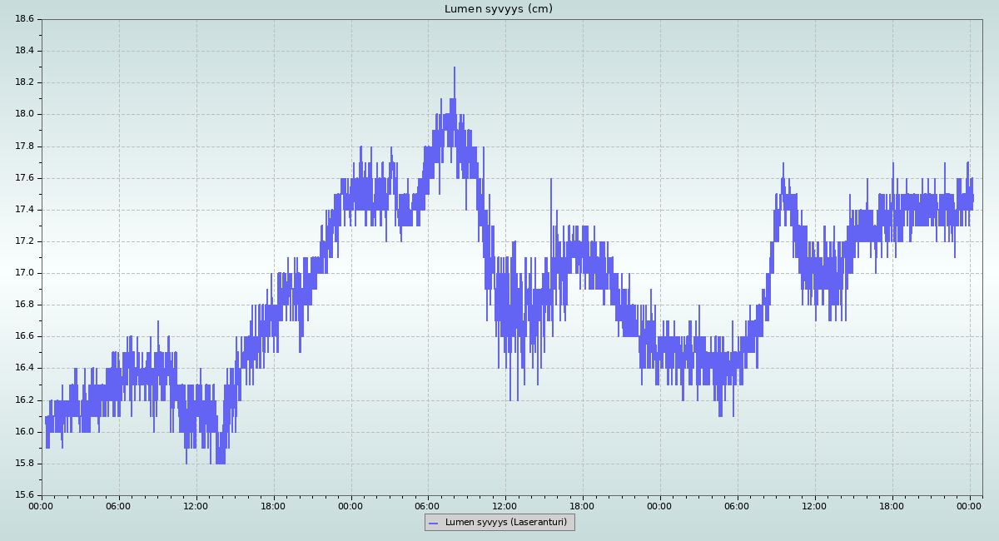Click the blue line swatch in legend
Image resolution: width=999 pixels, height=541 pixels.
point(433,523)
